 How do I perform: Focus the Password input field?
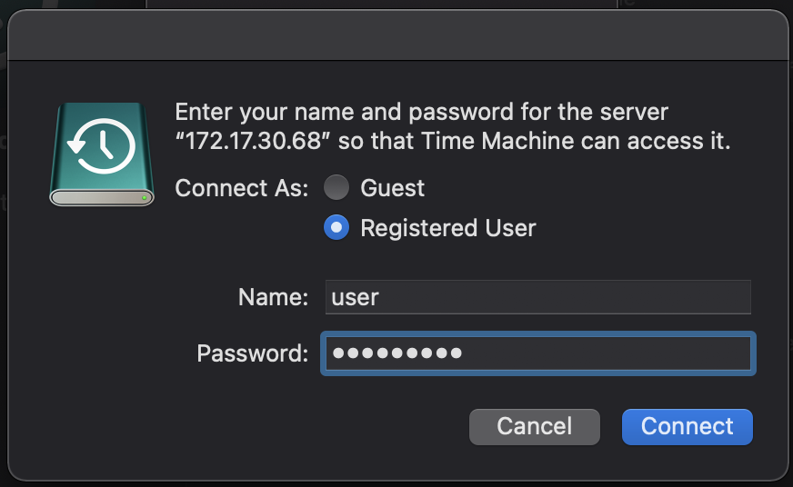pos(538,353)
